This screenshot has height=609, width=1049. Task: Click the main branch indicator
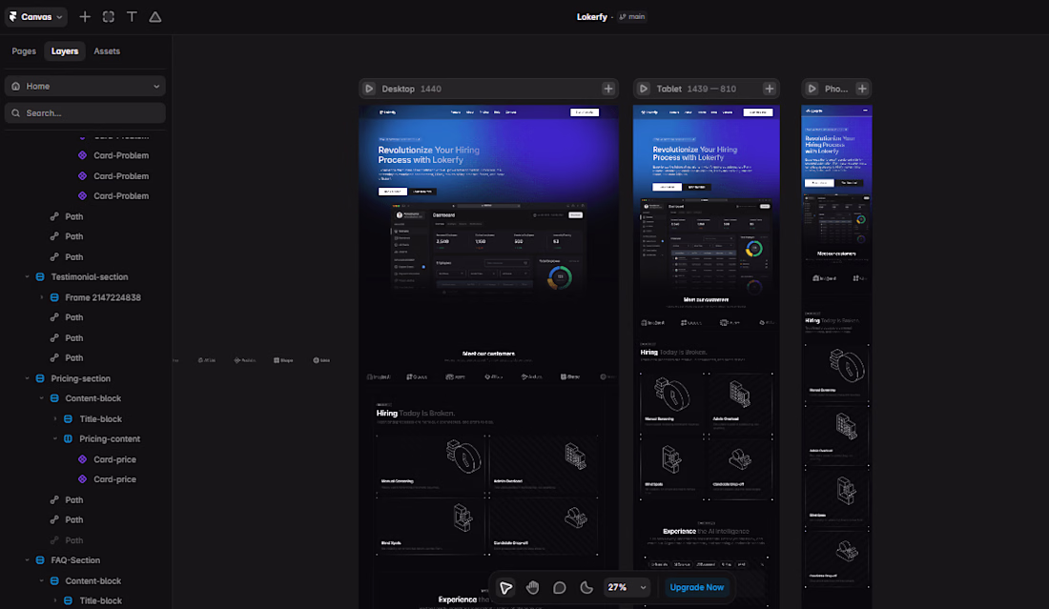[x=632, y=17]
